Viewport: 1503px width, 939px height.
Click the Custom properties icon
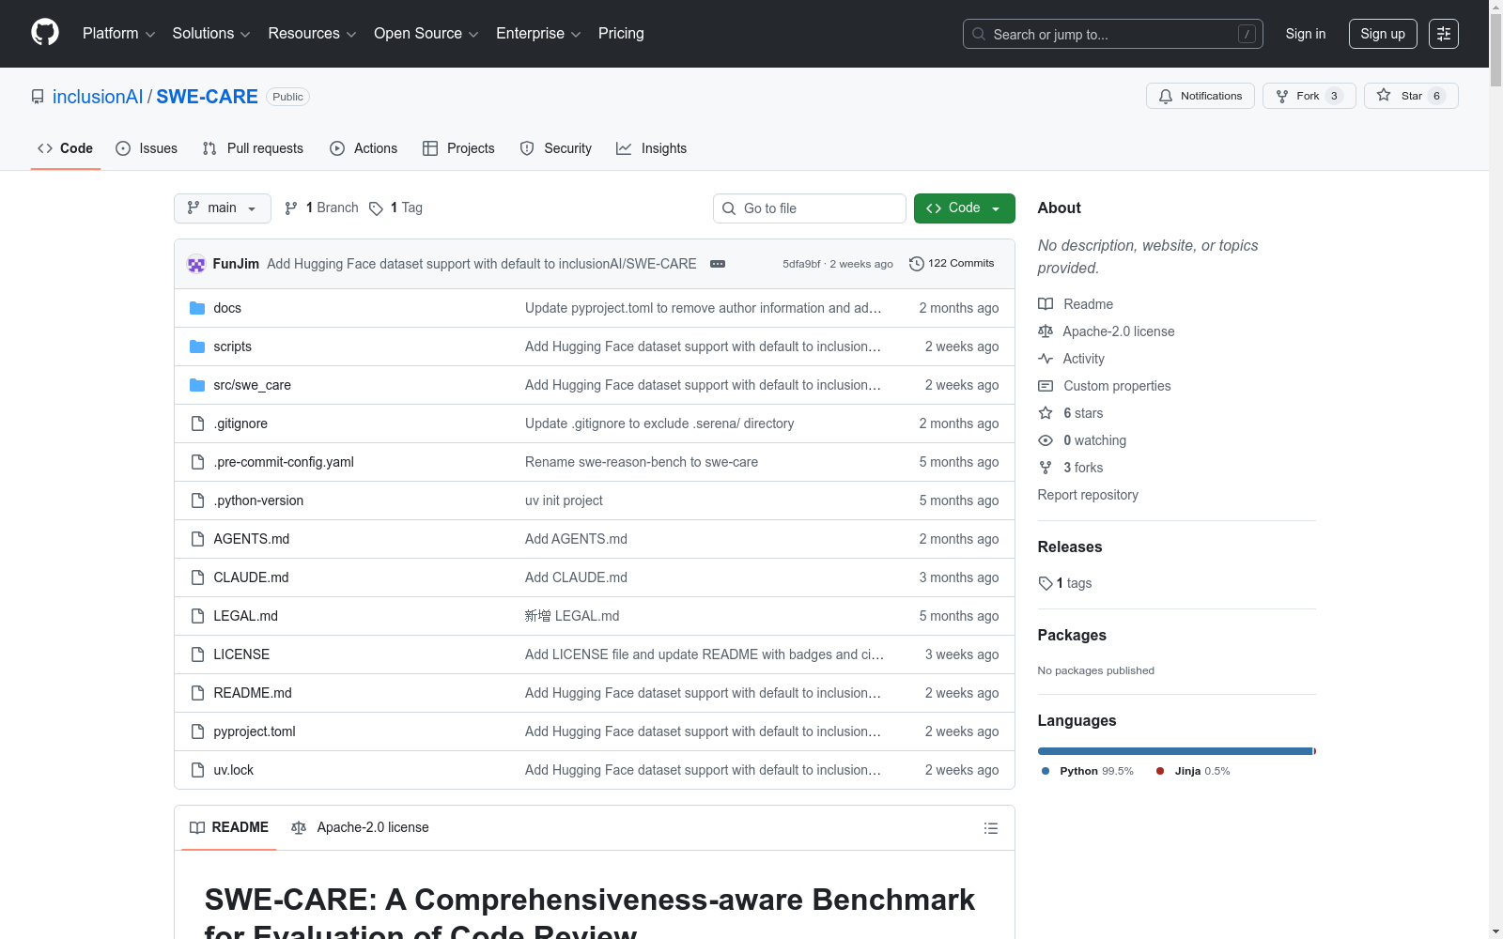1046,386
